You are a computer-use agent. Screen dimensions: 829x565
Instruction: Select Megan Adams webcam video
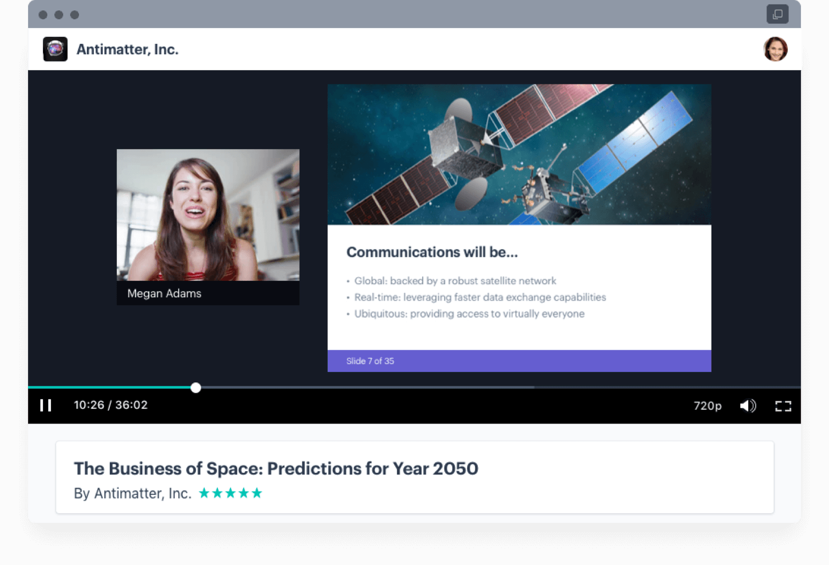(x=208, y=215)
